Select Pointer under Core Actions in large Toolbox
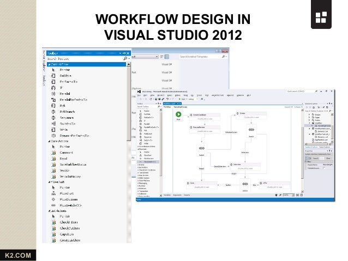 coord(64,147)
